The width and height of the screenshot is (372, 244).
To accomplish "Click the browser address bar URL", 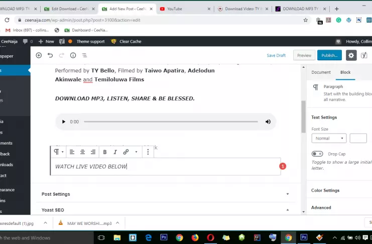I will tap(82, 20).
